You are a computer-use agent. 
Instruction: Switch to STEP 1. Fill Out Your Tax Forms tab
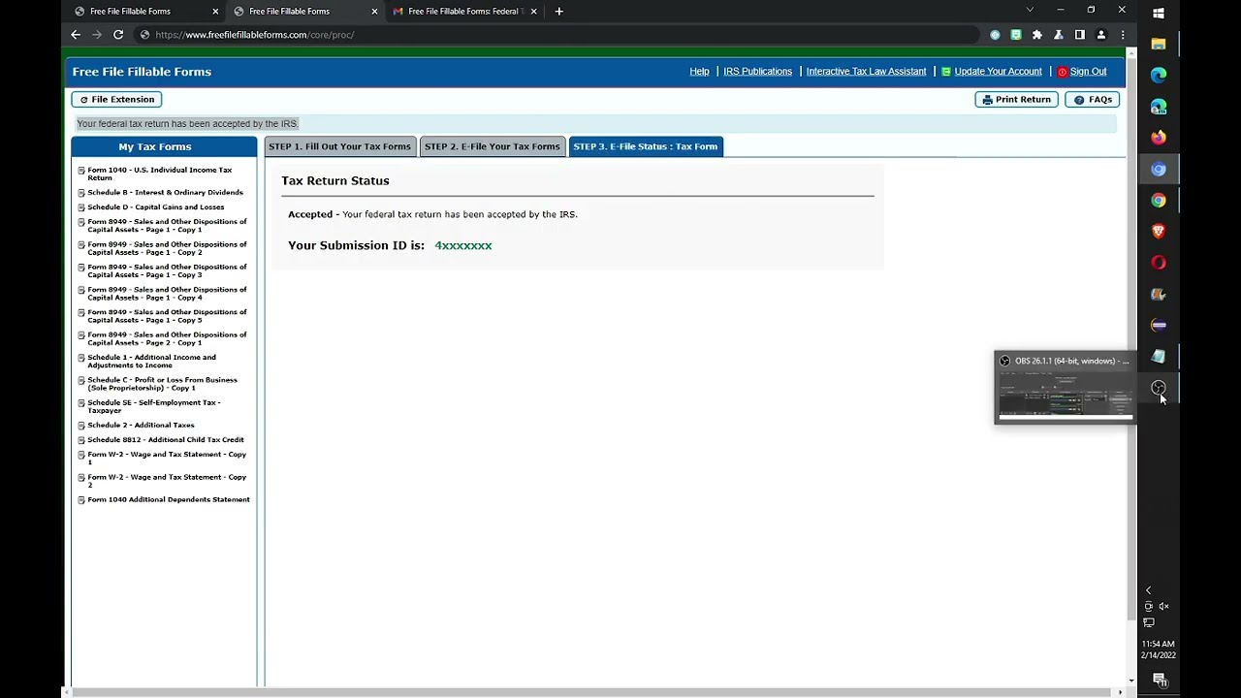coord(339,146)
